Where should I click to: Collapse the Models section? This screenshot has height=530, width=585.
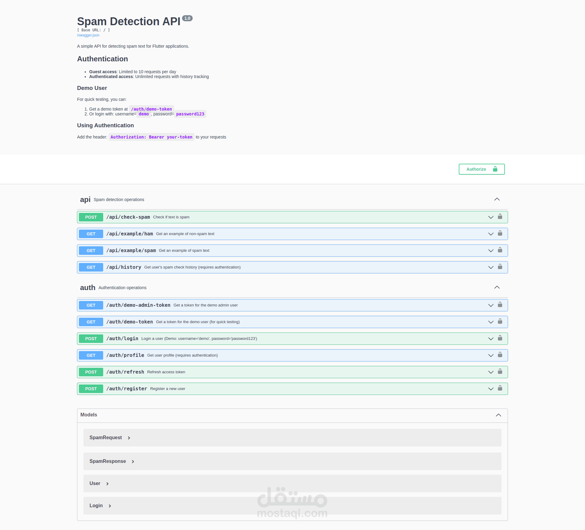(x=498, y=415)
